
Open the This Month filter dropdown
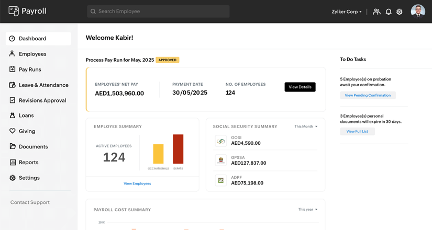(306, 126)
